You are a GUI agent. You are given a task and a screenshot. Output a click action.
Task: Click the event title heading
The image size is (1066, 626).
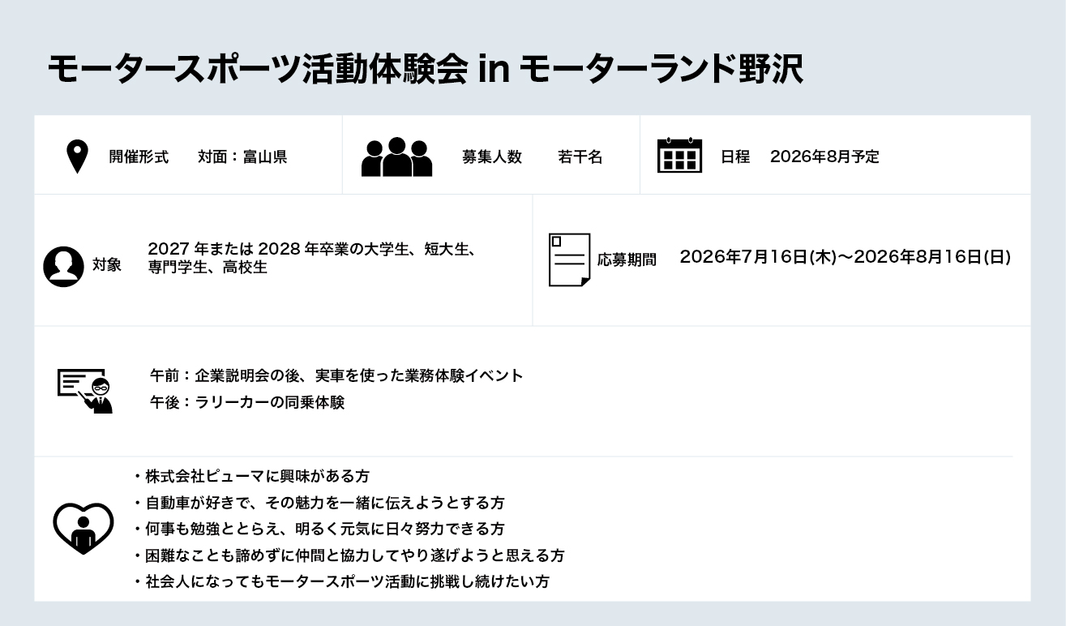tap(425, 70)
